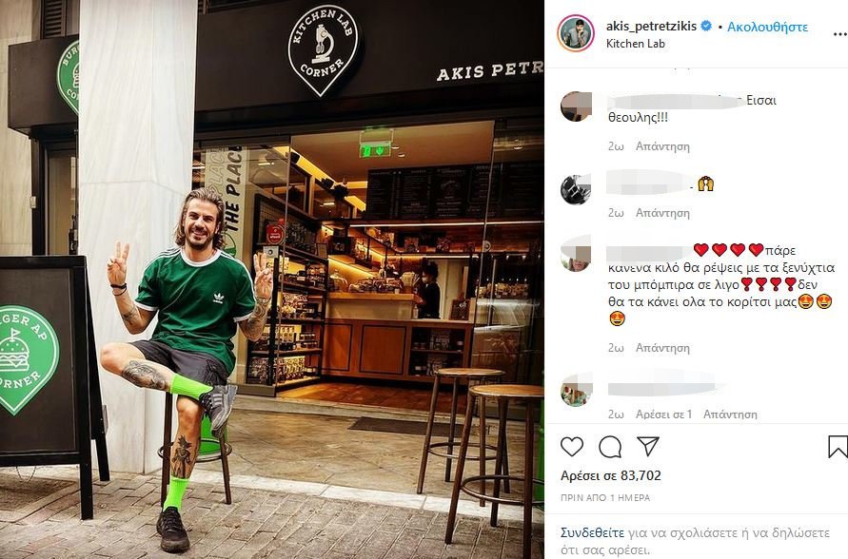Like the post with the heart icon
848x559 pixels.
(x=572, y=447)
